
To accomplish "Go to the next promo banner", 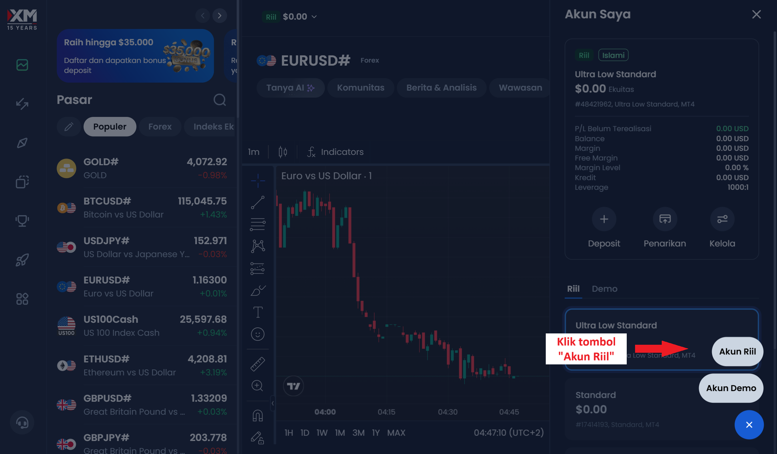I will pos(220,16).
